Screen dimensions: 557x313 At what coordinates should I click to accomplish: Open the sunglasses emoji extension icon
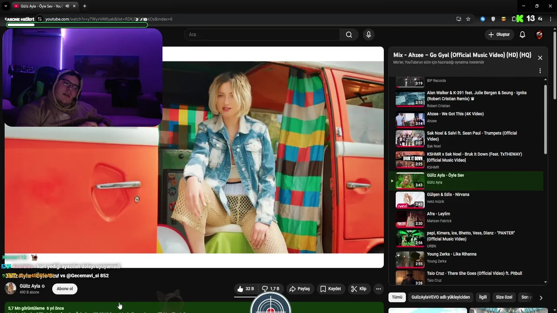pos(503,19)
